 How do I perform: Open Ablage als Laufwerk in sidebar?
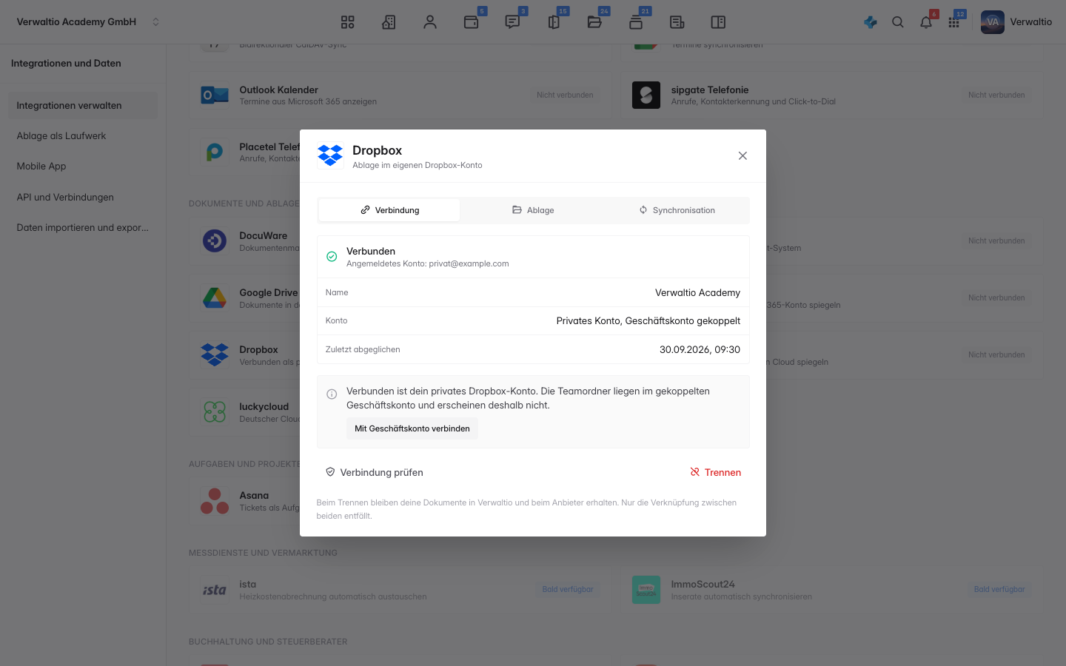pyautogui.click(x=83, y=136)
